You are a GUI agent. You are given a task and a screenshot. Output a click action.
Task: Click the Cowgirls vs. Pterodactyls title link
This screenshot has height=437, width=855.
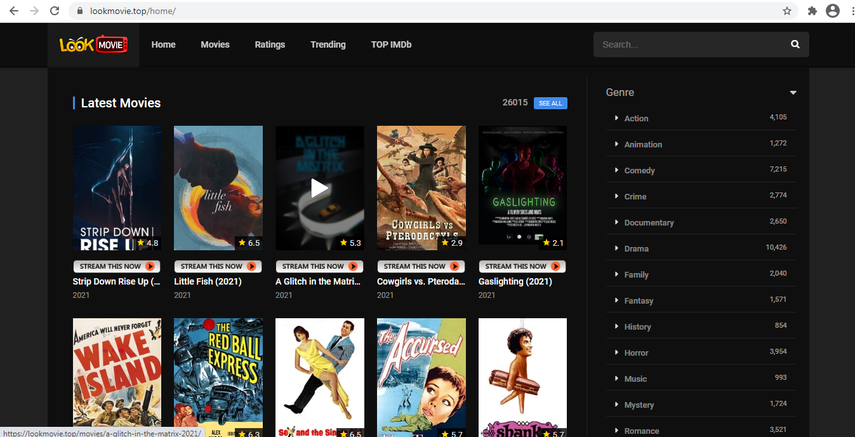[421, 281]
